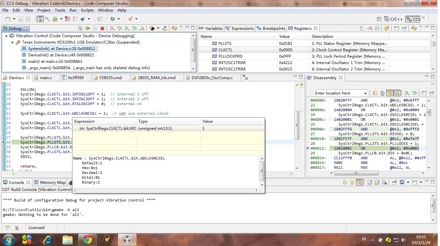Open the Scripts menu
The image size is (440, 246).
[87, 10]
